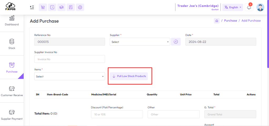Open the Customer Receive menu label
The image size is (269, 126).
(x=12, y=95)
